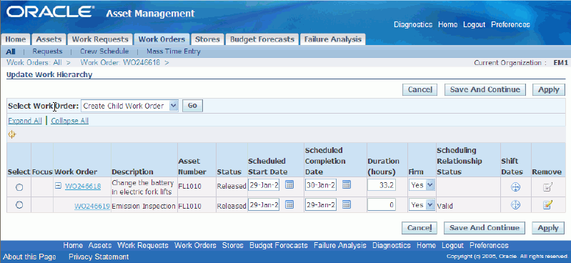
Task: Select the Requests subtab
Action: pos(47,51)
